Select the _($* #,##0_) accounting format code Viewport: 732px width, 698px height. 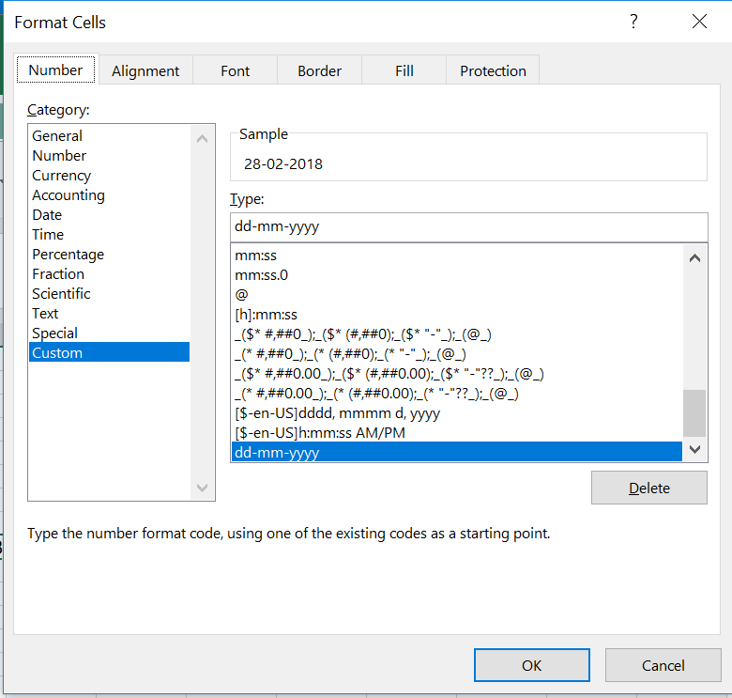click(457, 334)
